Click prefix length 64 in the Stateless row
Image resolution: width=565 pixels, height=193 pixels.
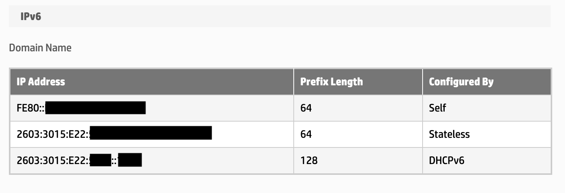[x=306, y=134]
